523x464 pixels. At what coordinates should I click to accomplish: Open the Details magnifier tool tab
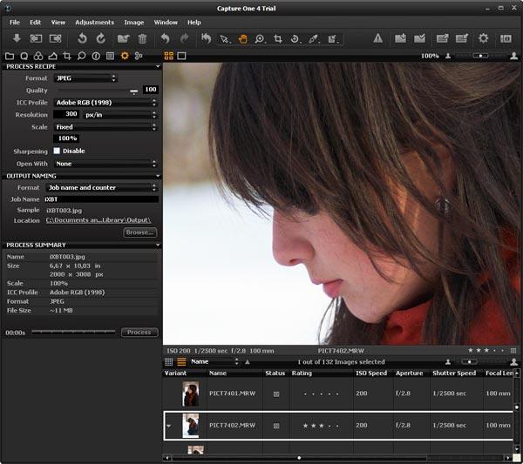coord(81,56)
